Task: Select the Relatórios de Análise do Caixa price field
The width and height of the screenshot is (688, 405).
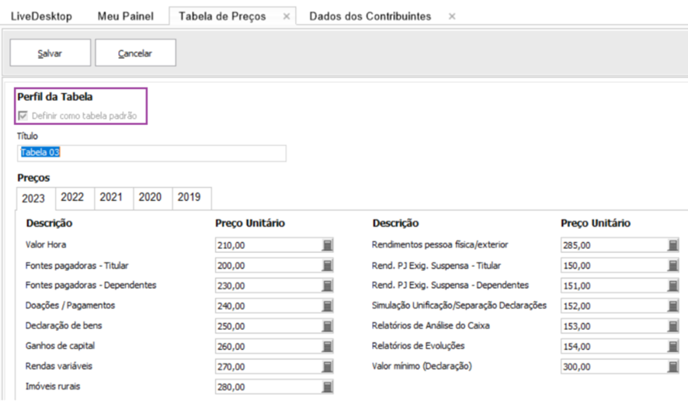Action: [x=620, y=326]
